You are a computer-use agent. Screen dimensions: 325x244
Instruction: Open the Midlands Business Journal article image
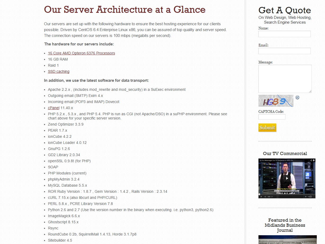(x=287, y=239)
